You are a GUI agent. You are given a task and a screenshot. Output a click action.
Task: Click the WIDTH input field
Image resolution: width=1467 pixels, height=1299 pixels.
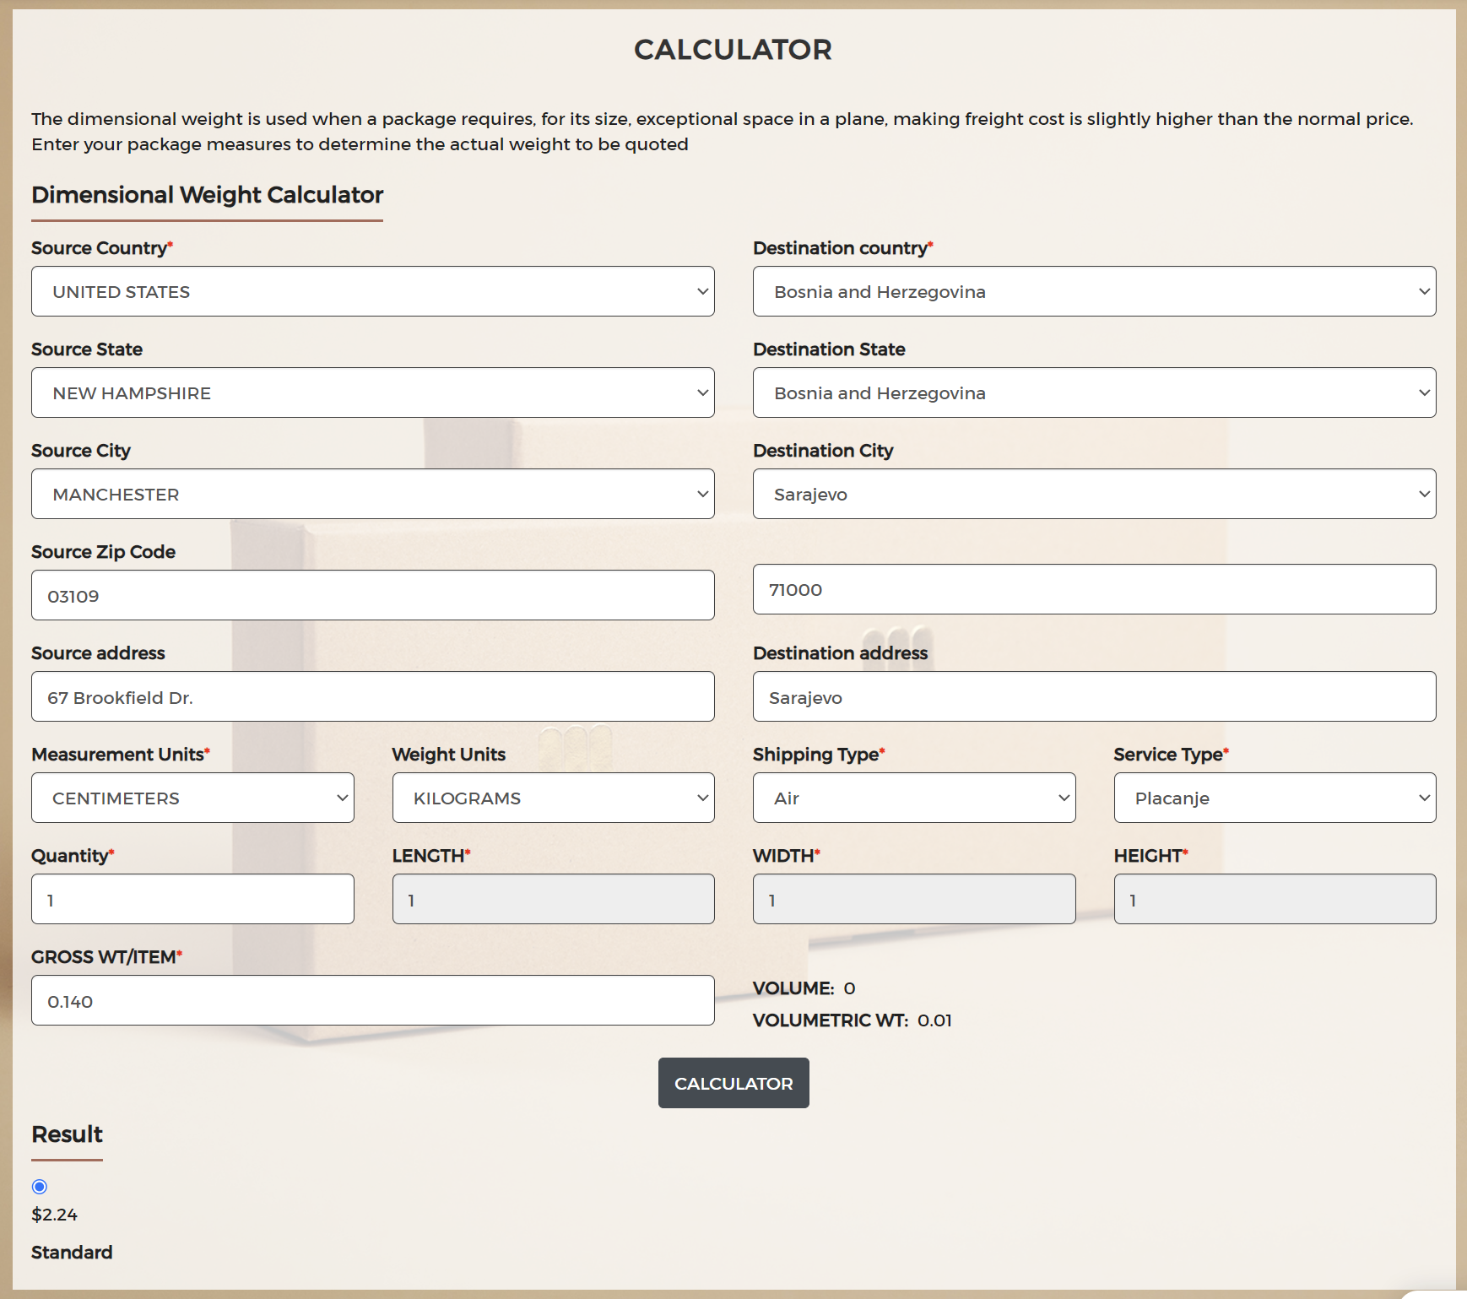coord(914,899)
